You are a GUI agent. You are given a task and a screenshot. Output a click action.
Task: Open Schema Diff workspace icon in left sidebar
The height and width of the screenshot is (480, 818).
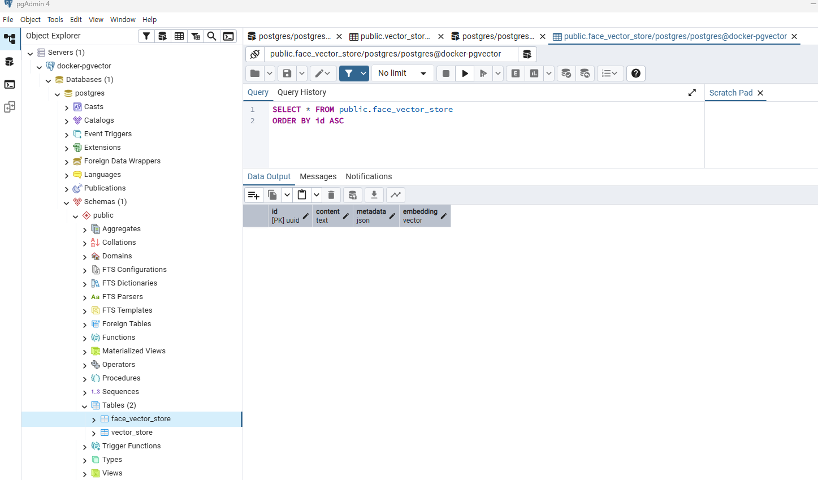(x=10, y=107)
